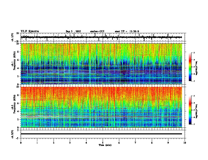The width and height of the screenshot is (208, 160).
Task: Click inside the ch.2 spectrogram plot
Action: (101, 107)
